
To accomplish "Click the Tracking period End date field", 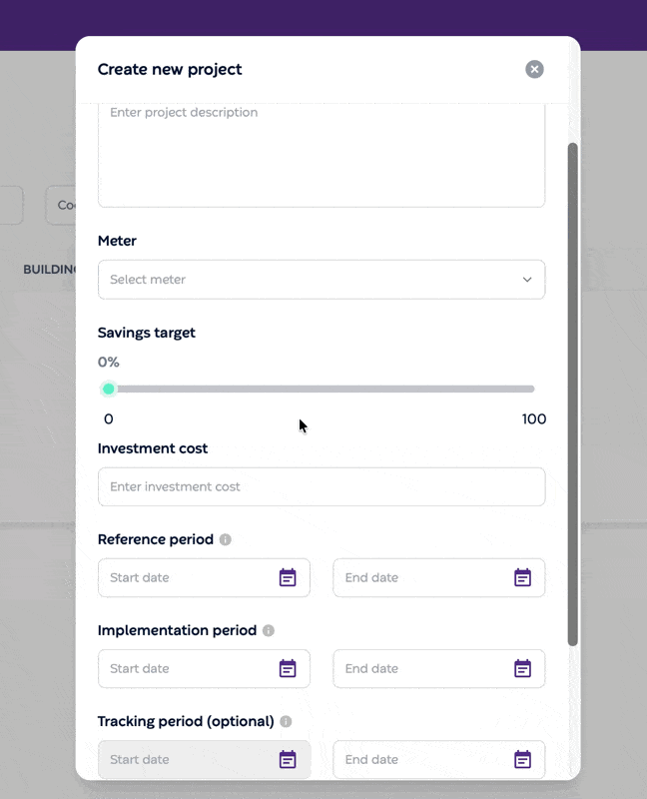I will tap(439, 759).
